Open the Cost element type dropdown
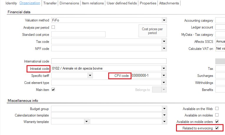225x135 pixels. [x=164, y=82]
